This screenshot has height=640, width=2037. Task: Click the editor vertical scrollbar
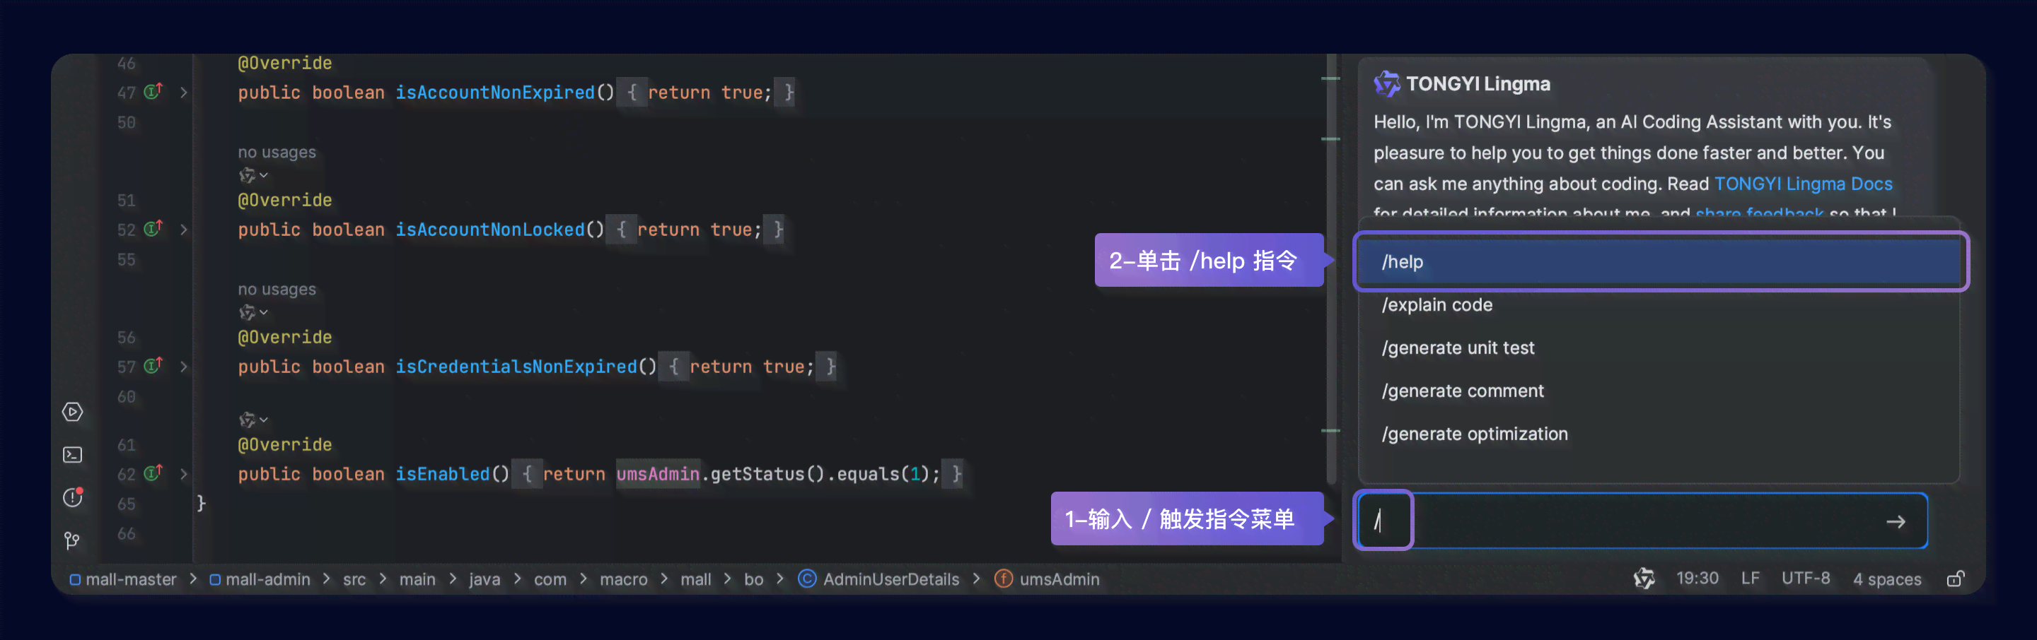[x=1332, y=268]
